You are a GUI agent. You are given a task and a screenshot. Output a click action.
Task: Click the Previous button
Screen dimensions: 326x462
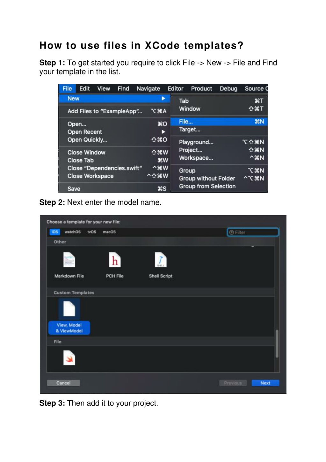click(x=233, y=383)
